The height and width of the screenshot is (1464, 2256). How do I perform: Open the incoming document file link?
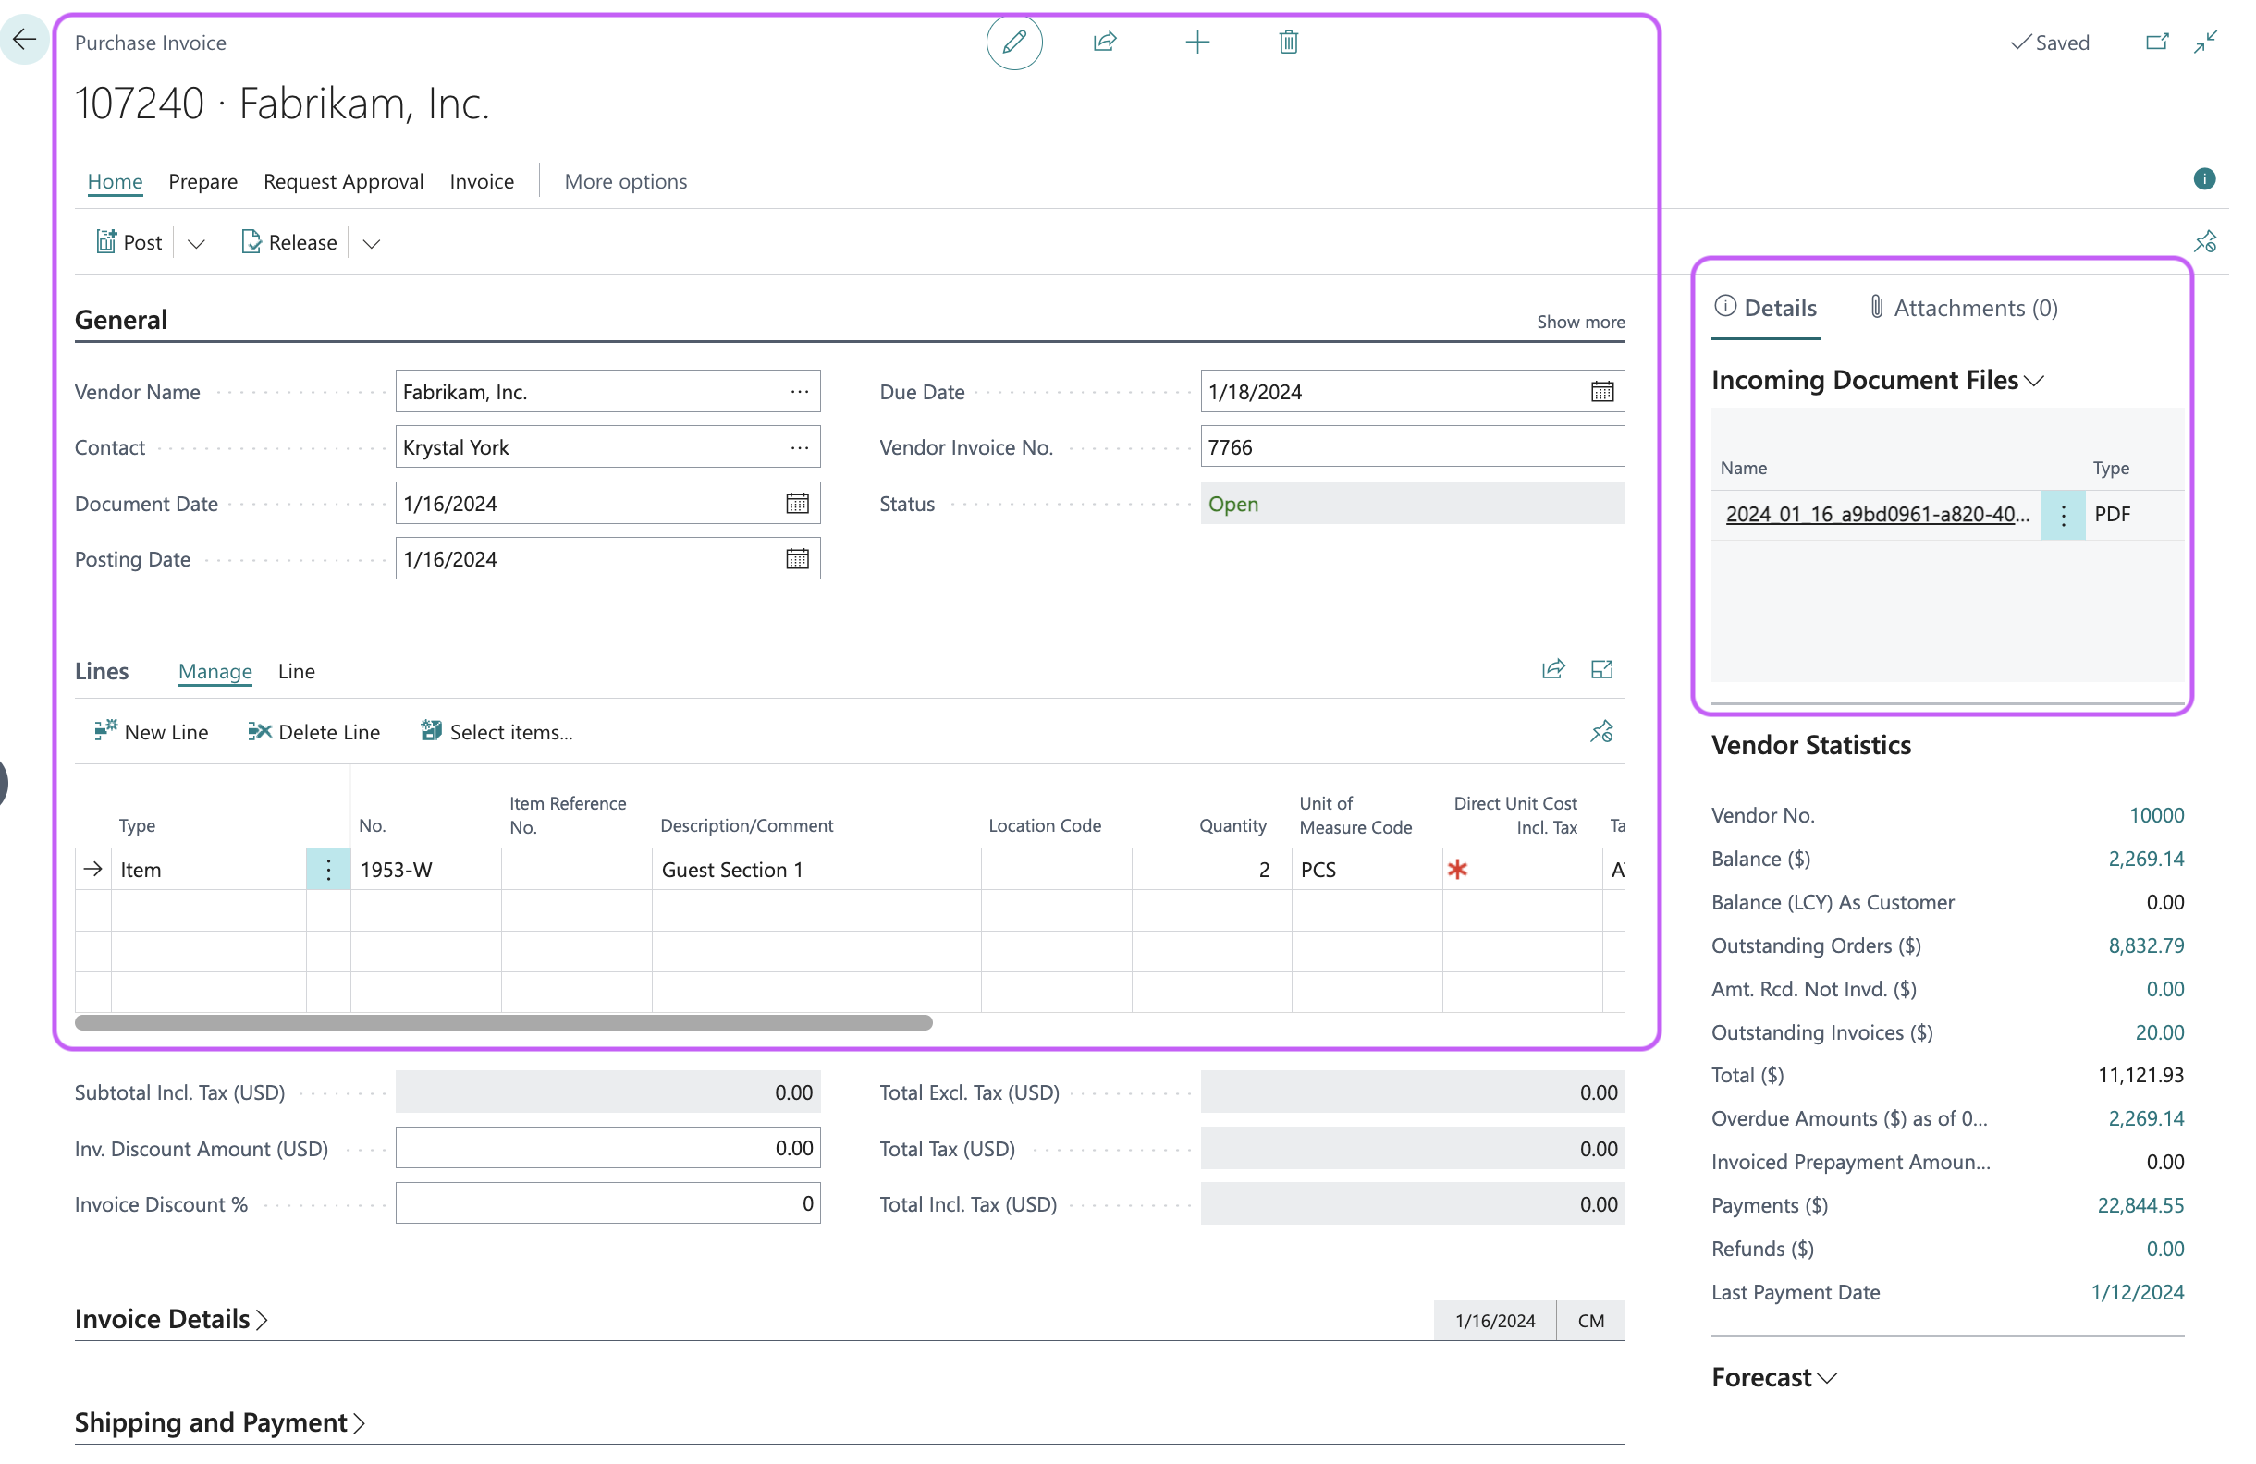click(x=1878, y=515)
